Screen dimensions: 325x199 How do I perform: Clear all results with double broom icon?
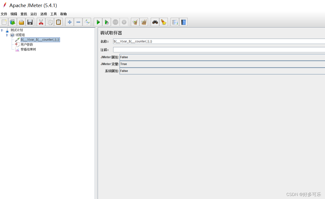144,22
